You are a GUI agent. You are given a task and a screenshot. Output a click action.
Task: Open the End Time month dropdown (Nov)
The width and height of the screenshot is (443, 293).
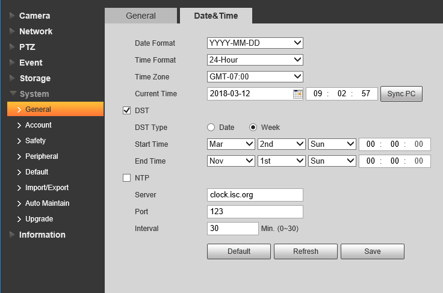[x=231, y=161]
